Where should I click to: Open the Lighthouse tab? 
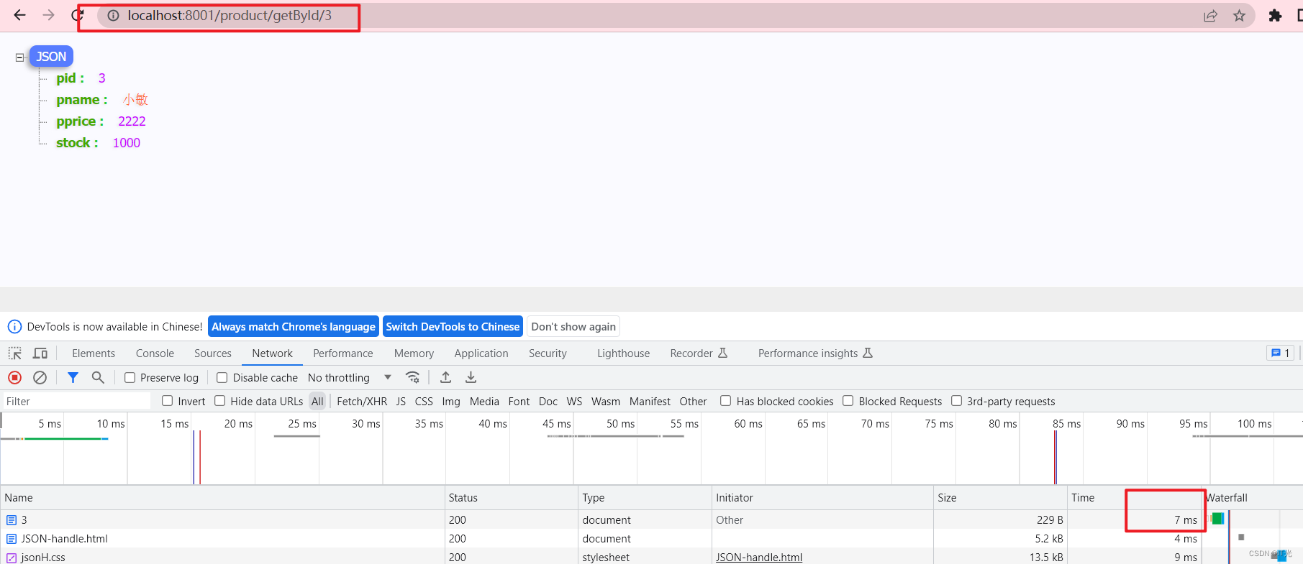tap(623, 353)
